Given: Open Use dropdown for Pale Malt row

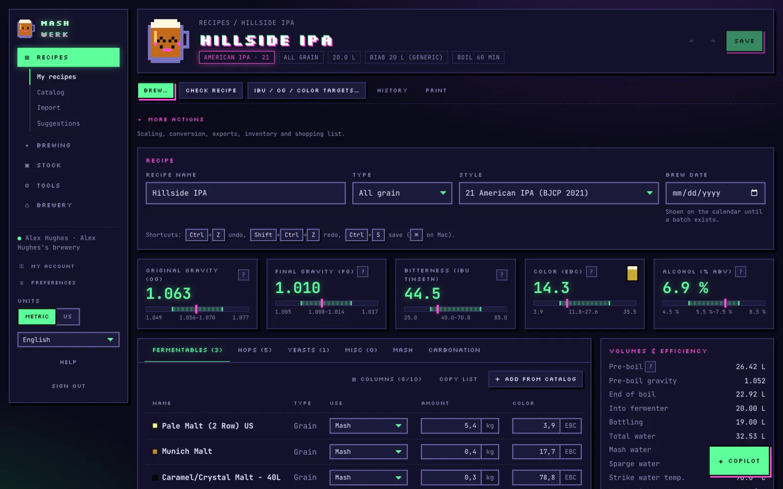Looking at the screenshot, I should click(x=368, y=426).
